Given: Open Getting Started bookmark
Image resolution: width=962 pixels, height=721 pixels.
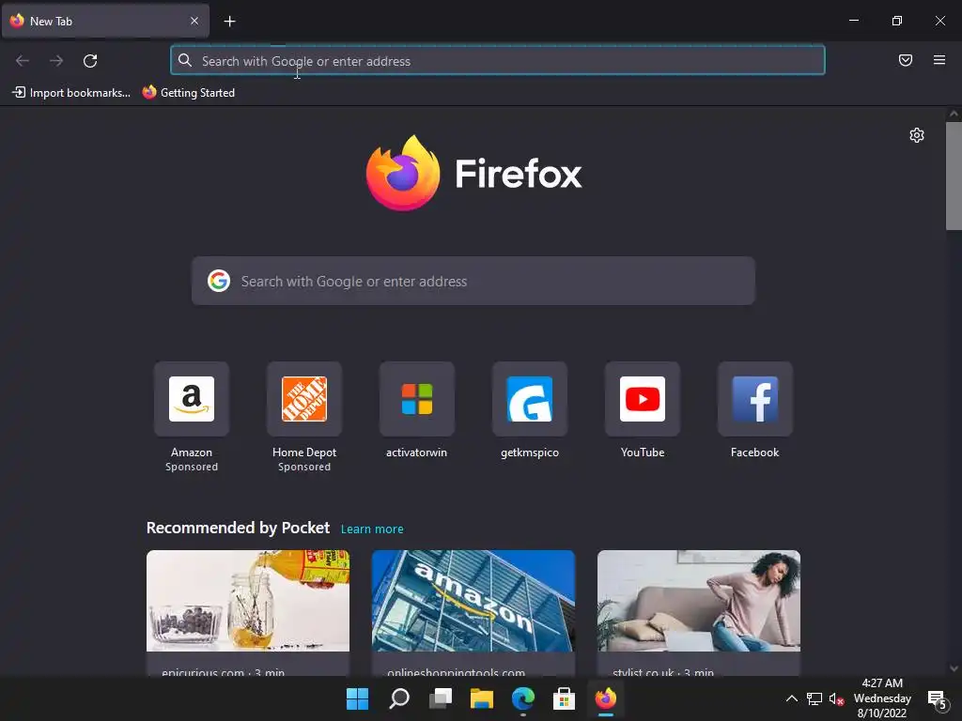Looking at the screenshot, I should (x=189, y=93).
